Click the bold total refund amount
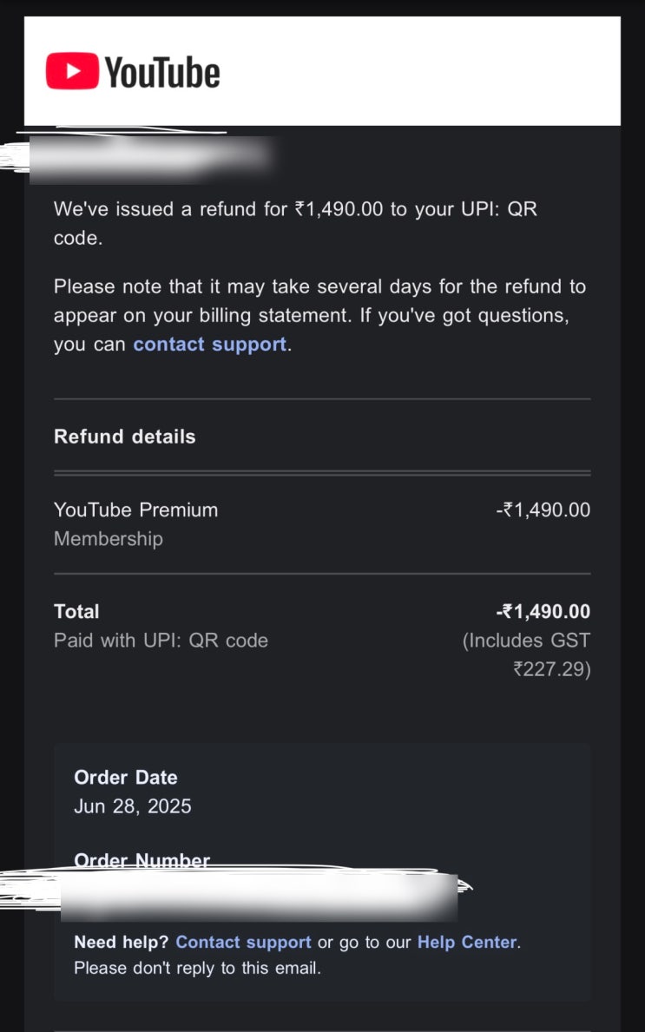The width and height of the screenshot is (645, 1032). click(543, 611)
